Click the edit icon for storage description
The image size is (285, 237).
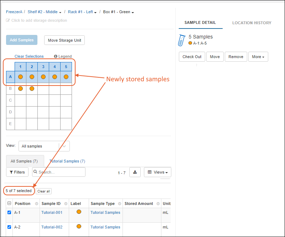click(x=8, y=20)
